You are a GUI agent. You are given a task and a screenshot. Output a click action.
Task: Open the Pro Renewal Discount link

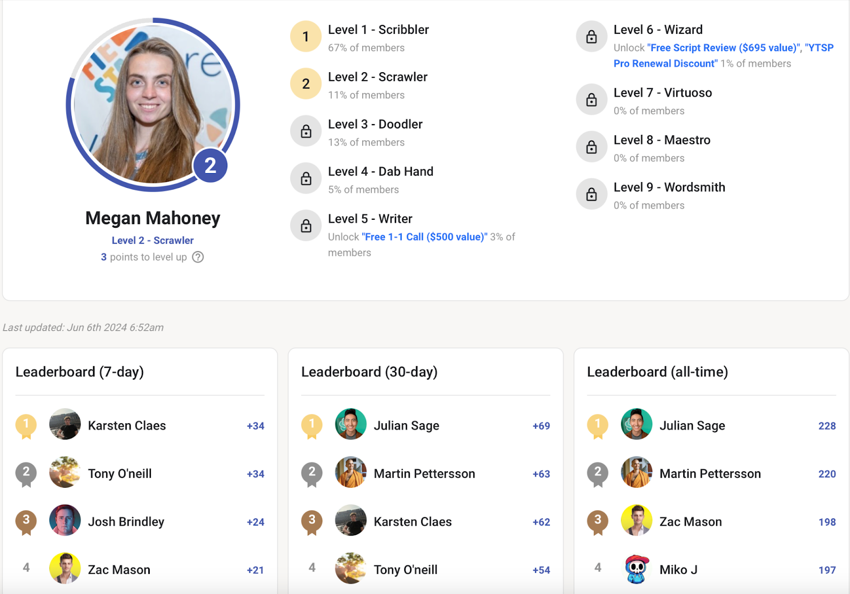[666, 64]
